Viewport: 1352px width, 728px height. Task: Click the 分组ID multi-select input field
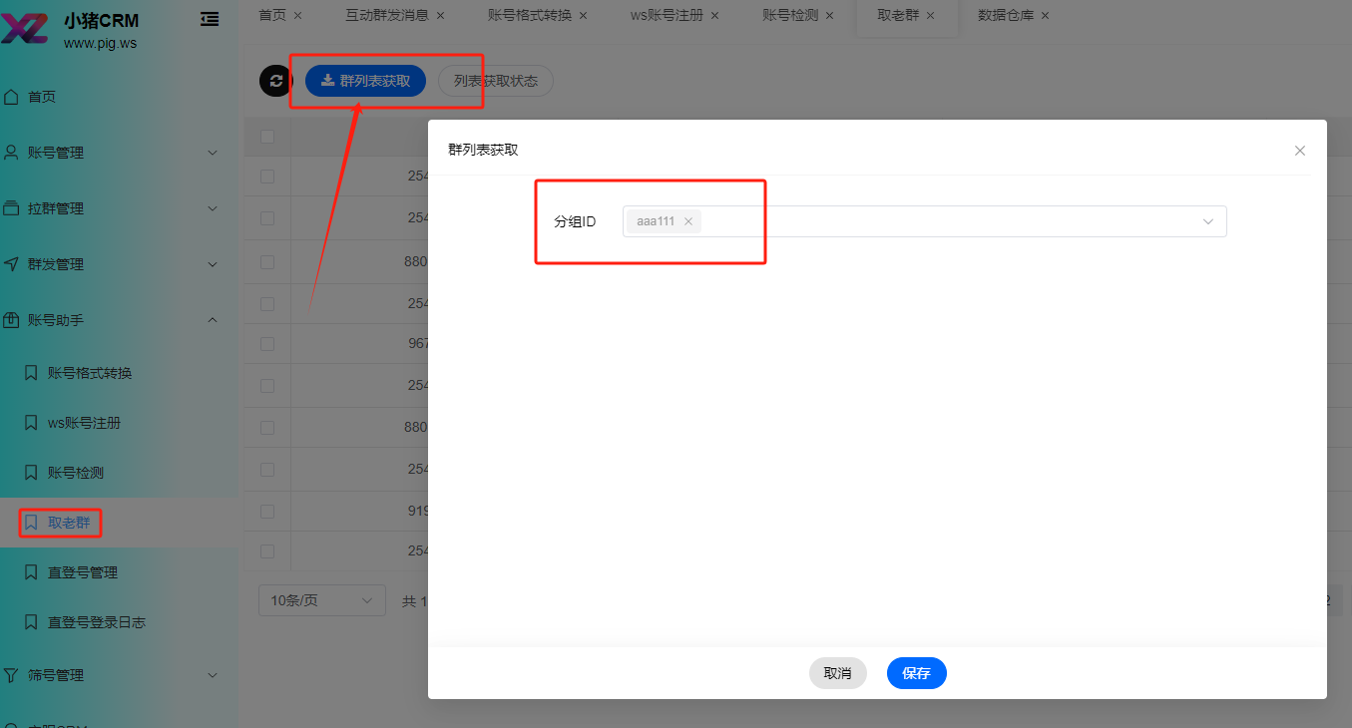pos(925,221)
